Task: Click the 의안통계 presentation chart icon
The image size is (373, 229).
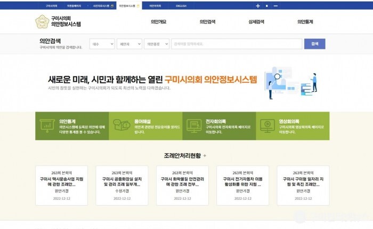Action: 47,126
